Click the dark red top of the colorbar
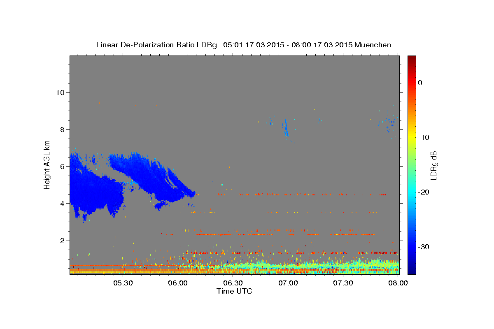The image size is (494, 329). 412,60
